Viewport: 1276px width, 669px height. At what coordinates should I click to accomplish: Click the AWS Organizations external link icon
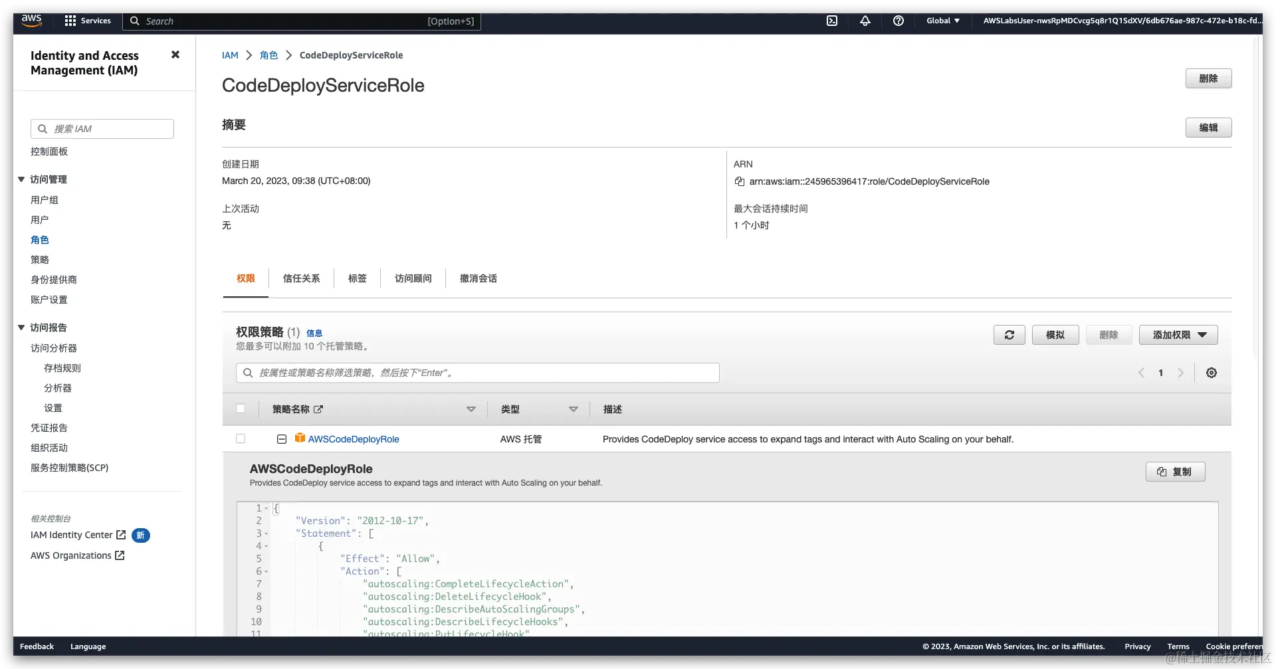click(120, 555)
